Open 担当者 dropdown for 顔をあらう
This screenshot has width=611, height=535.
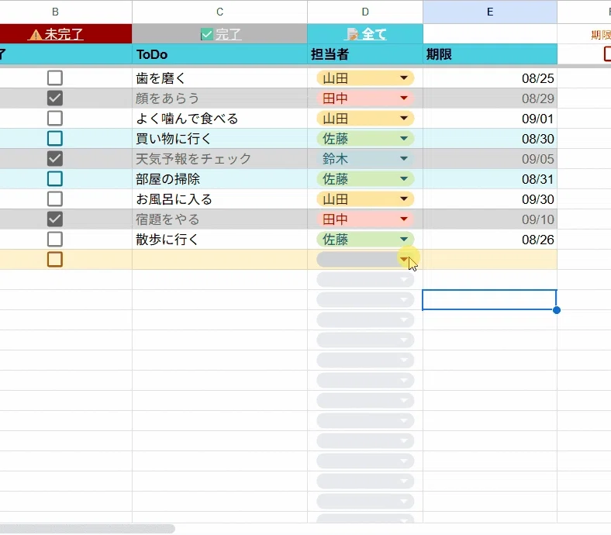pos(404,98)
